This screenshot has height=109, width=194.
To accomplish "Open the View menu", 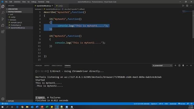I will point(24,2).
